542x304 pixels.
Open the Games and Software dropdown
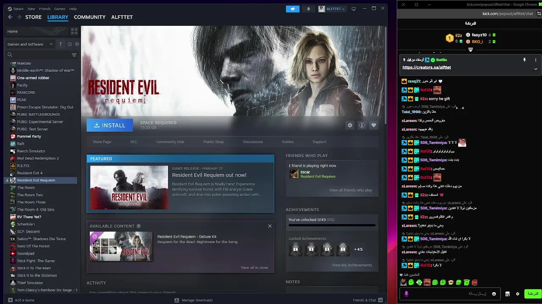tap(30, 44)
